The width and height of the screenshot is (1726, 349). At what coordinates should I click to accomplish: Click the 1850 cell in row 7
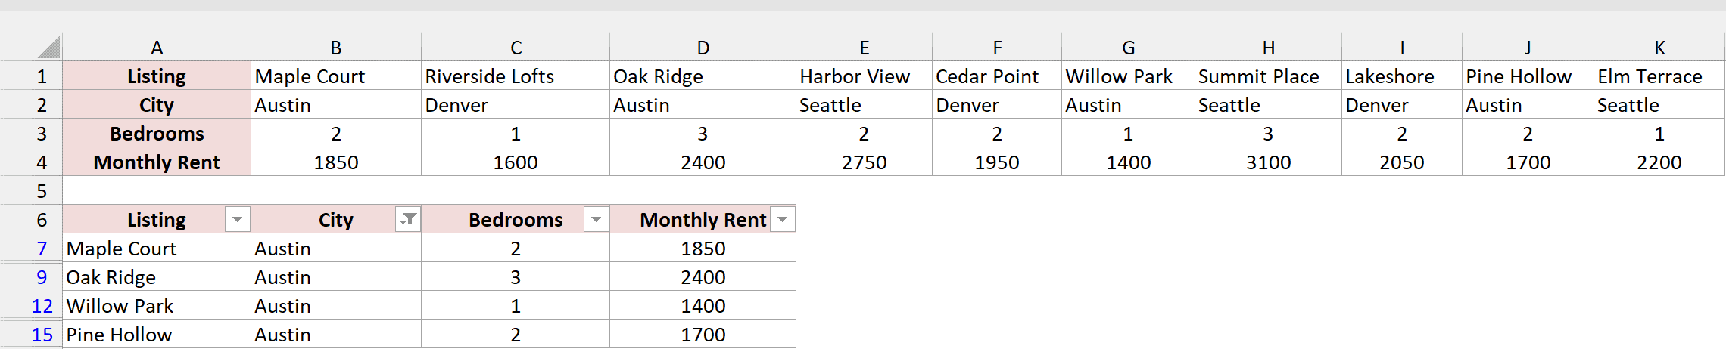703,248
